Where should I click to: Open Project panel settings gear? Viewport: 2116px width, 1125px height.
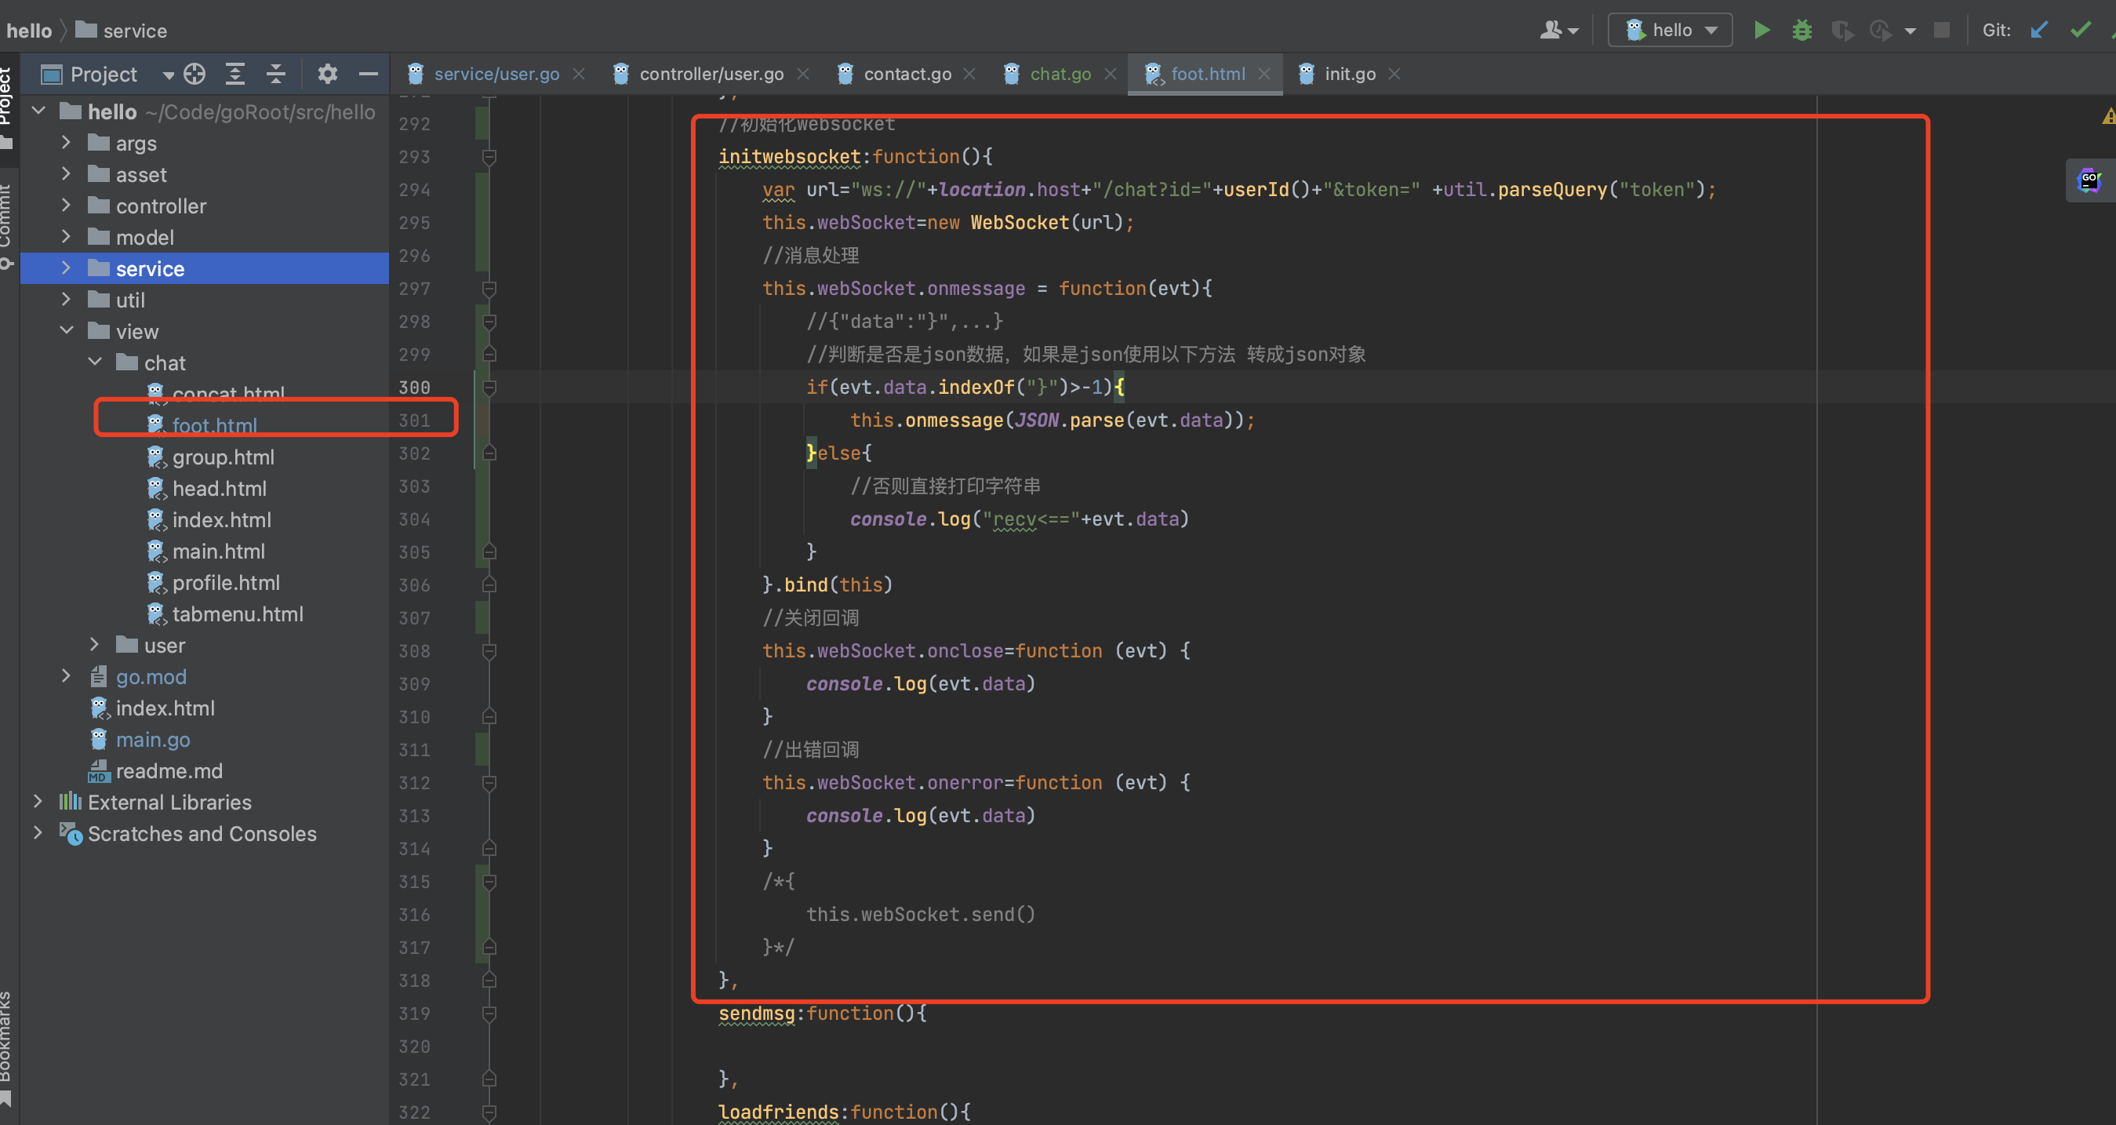pos(327,74)
